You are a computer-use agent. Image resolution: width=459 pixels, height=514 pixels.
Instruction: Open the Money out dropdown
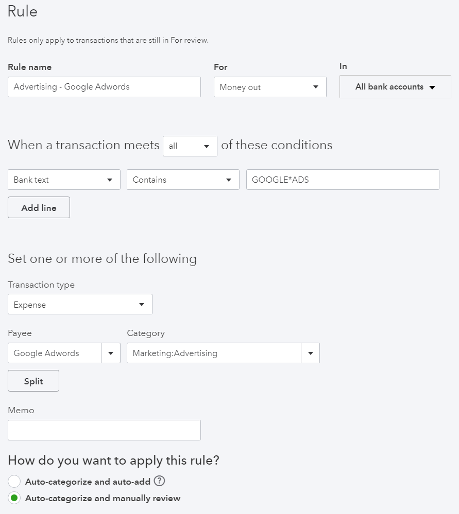click(270, 87)
